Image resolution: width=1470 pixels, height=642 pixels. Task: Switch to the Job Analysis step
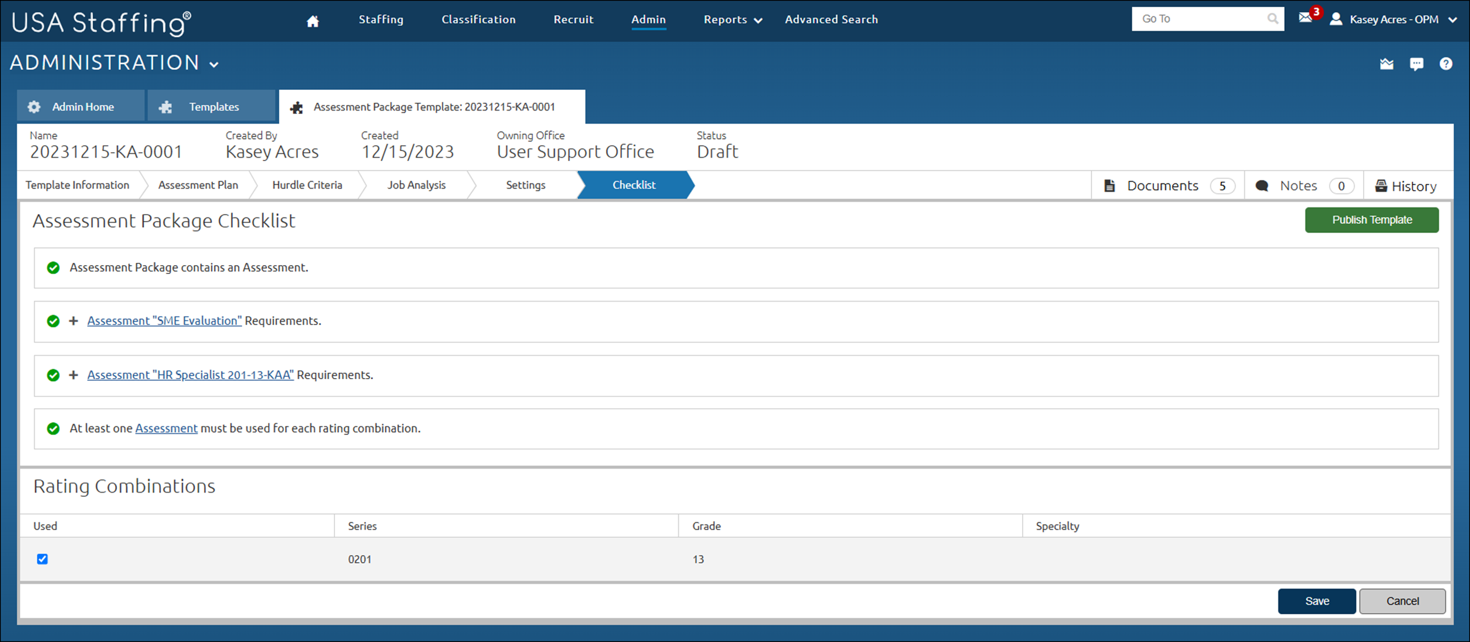[x=416, y=185]
